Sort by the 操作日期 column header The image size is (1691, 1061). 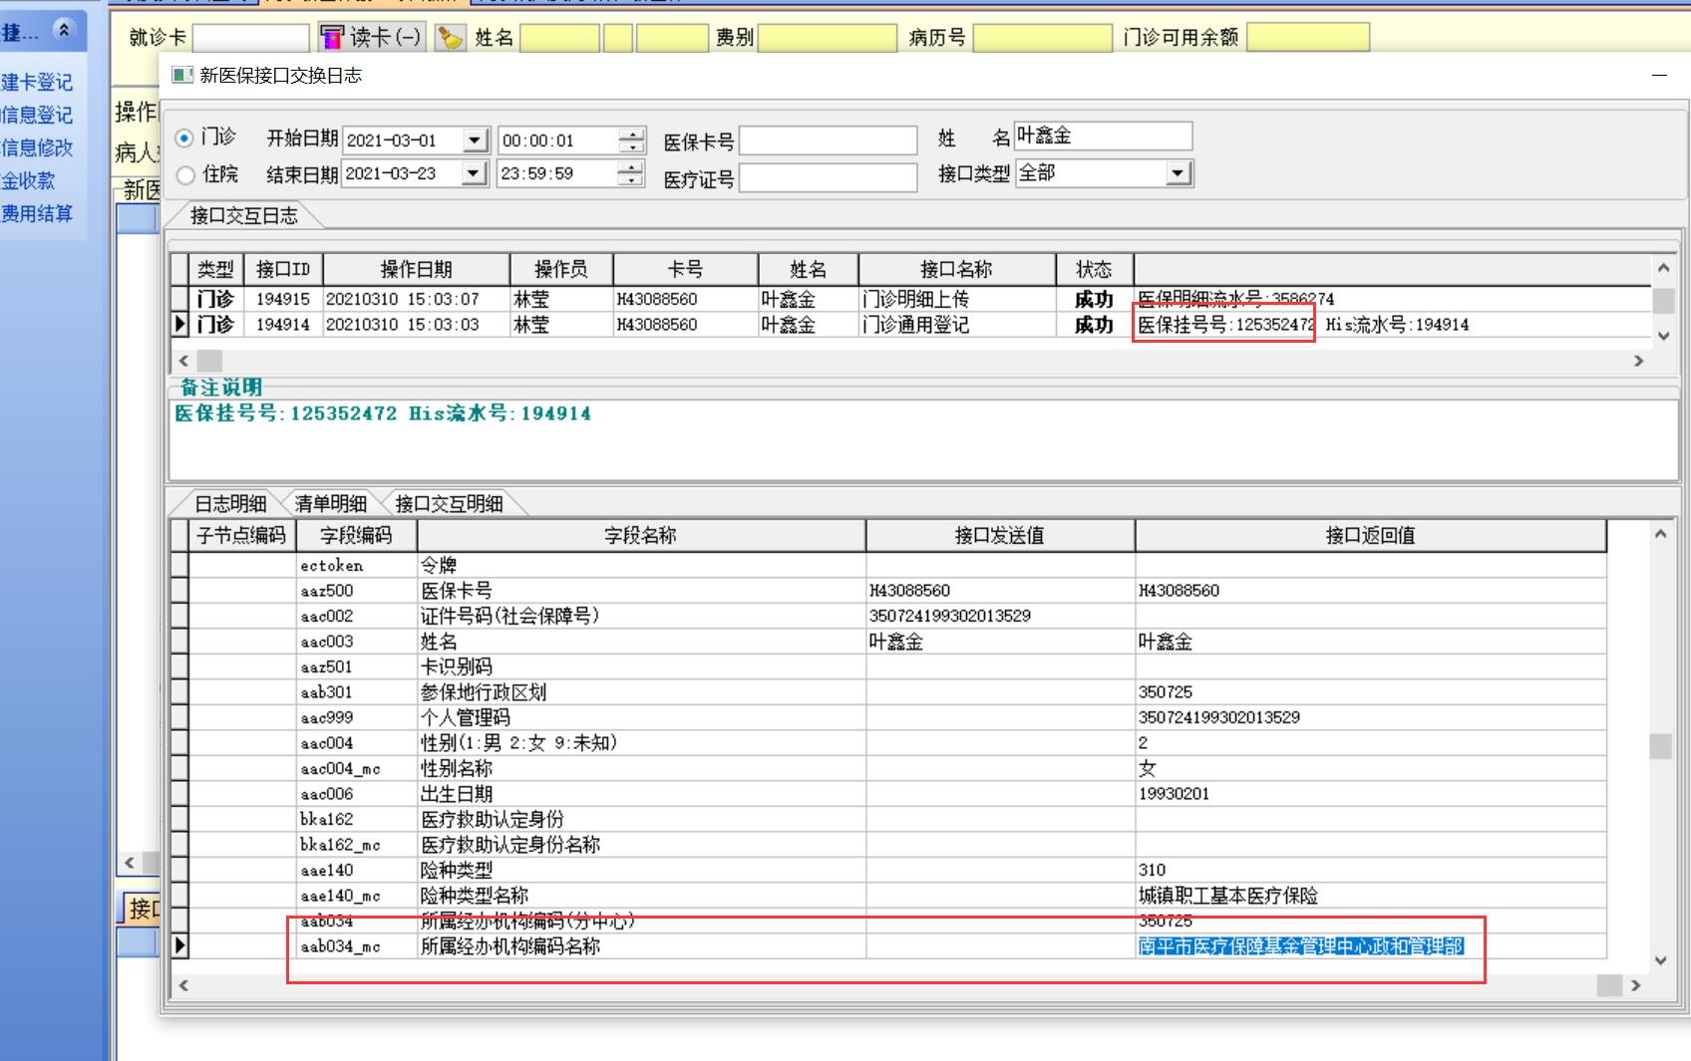coord(417,270)
